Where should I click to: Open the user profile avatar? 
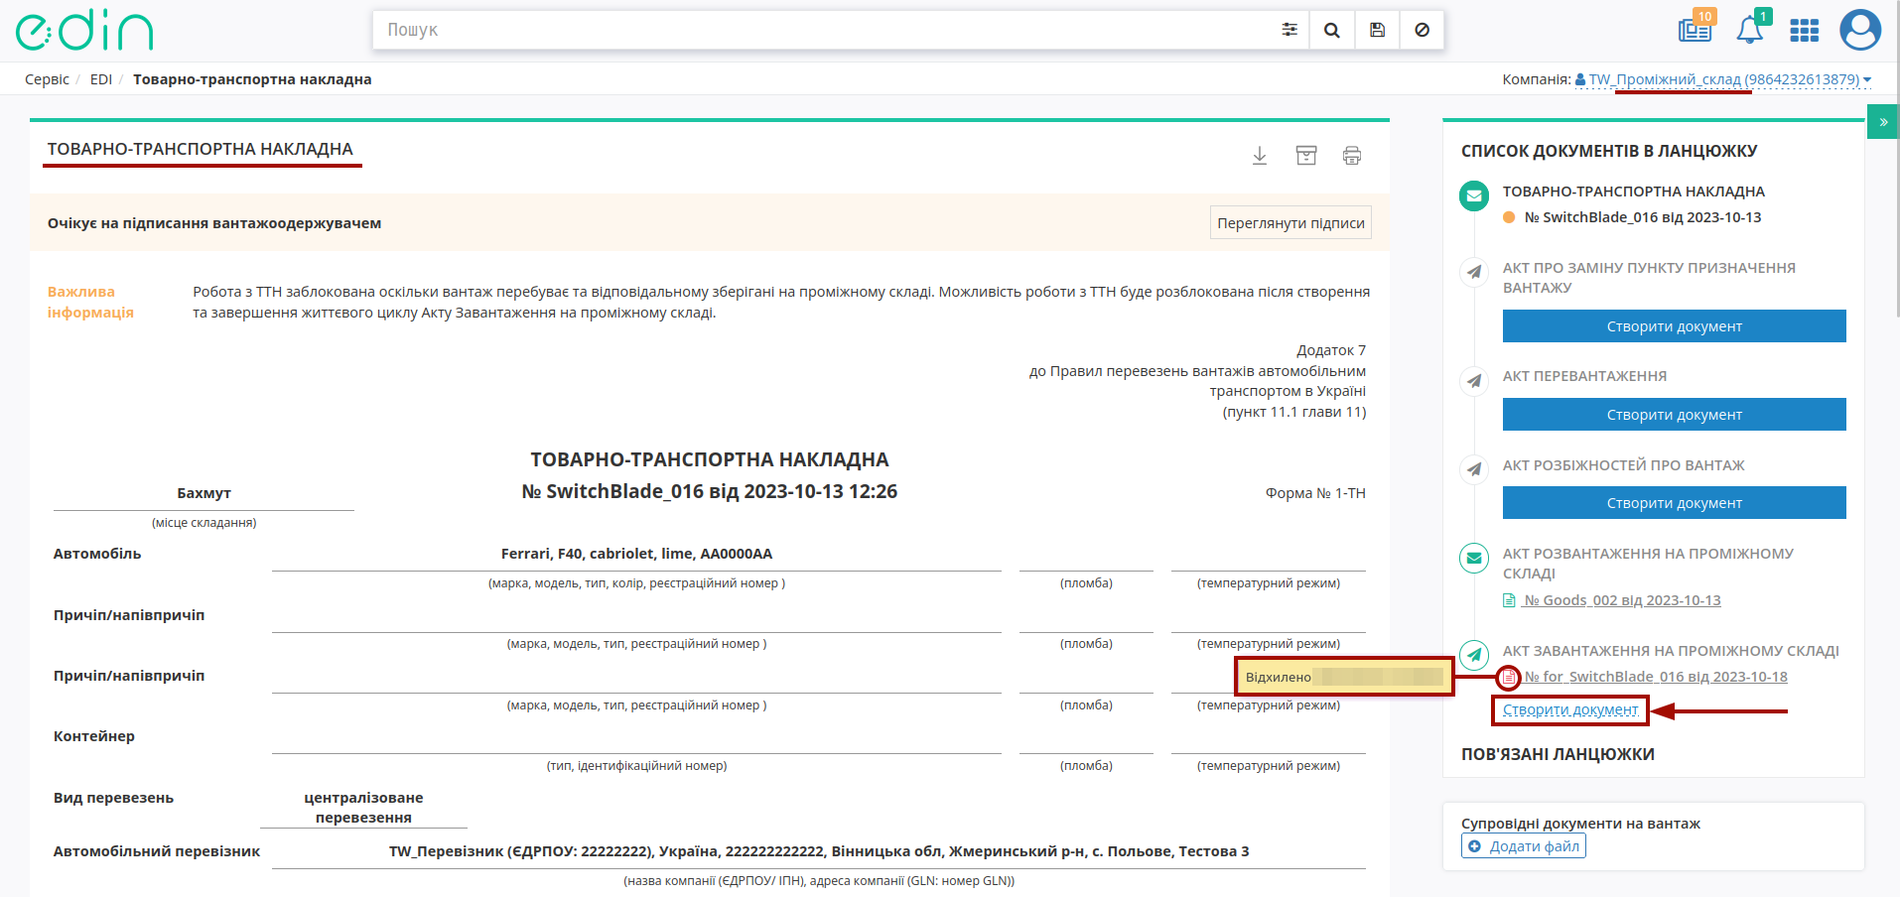(1860, 30)
